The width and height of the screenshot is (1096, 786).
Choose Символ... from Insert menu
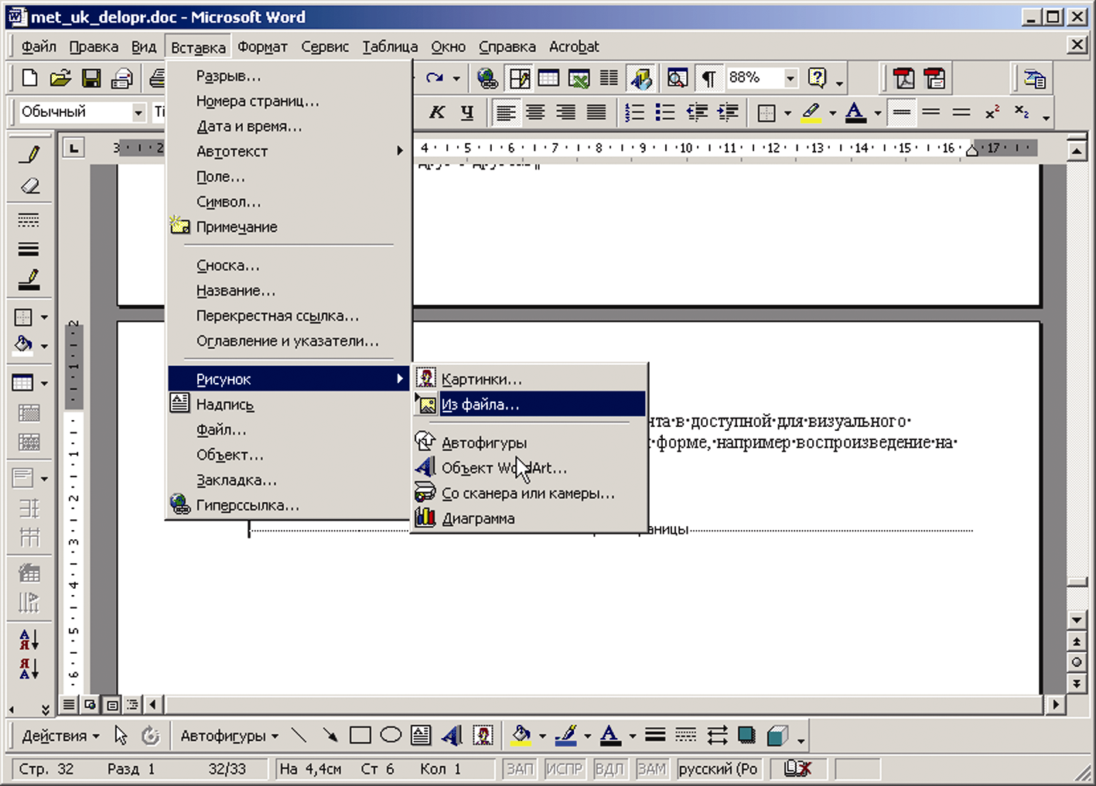(x=288, y=202)
